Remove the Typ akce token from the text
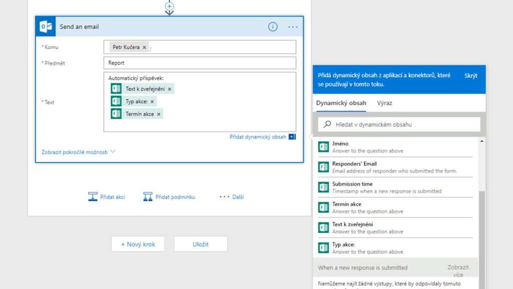Image resolution: width=513 pixels, height=289 pixels. point(152,101)
